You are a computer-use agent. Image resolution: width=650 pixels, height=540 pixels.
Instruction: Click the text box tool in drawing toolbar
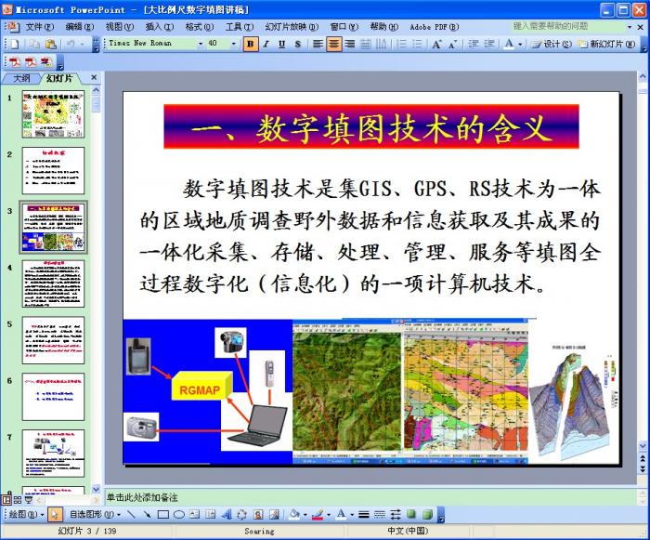click(x=195, y=514)
